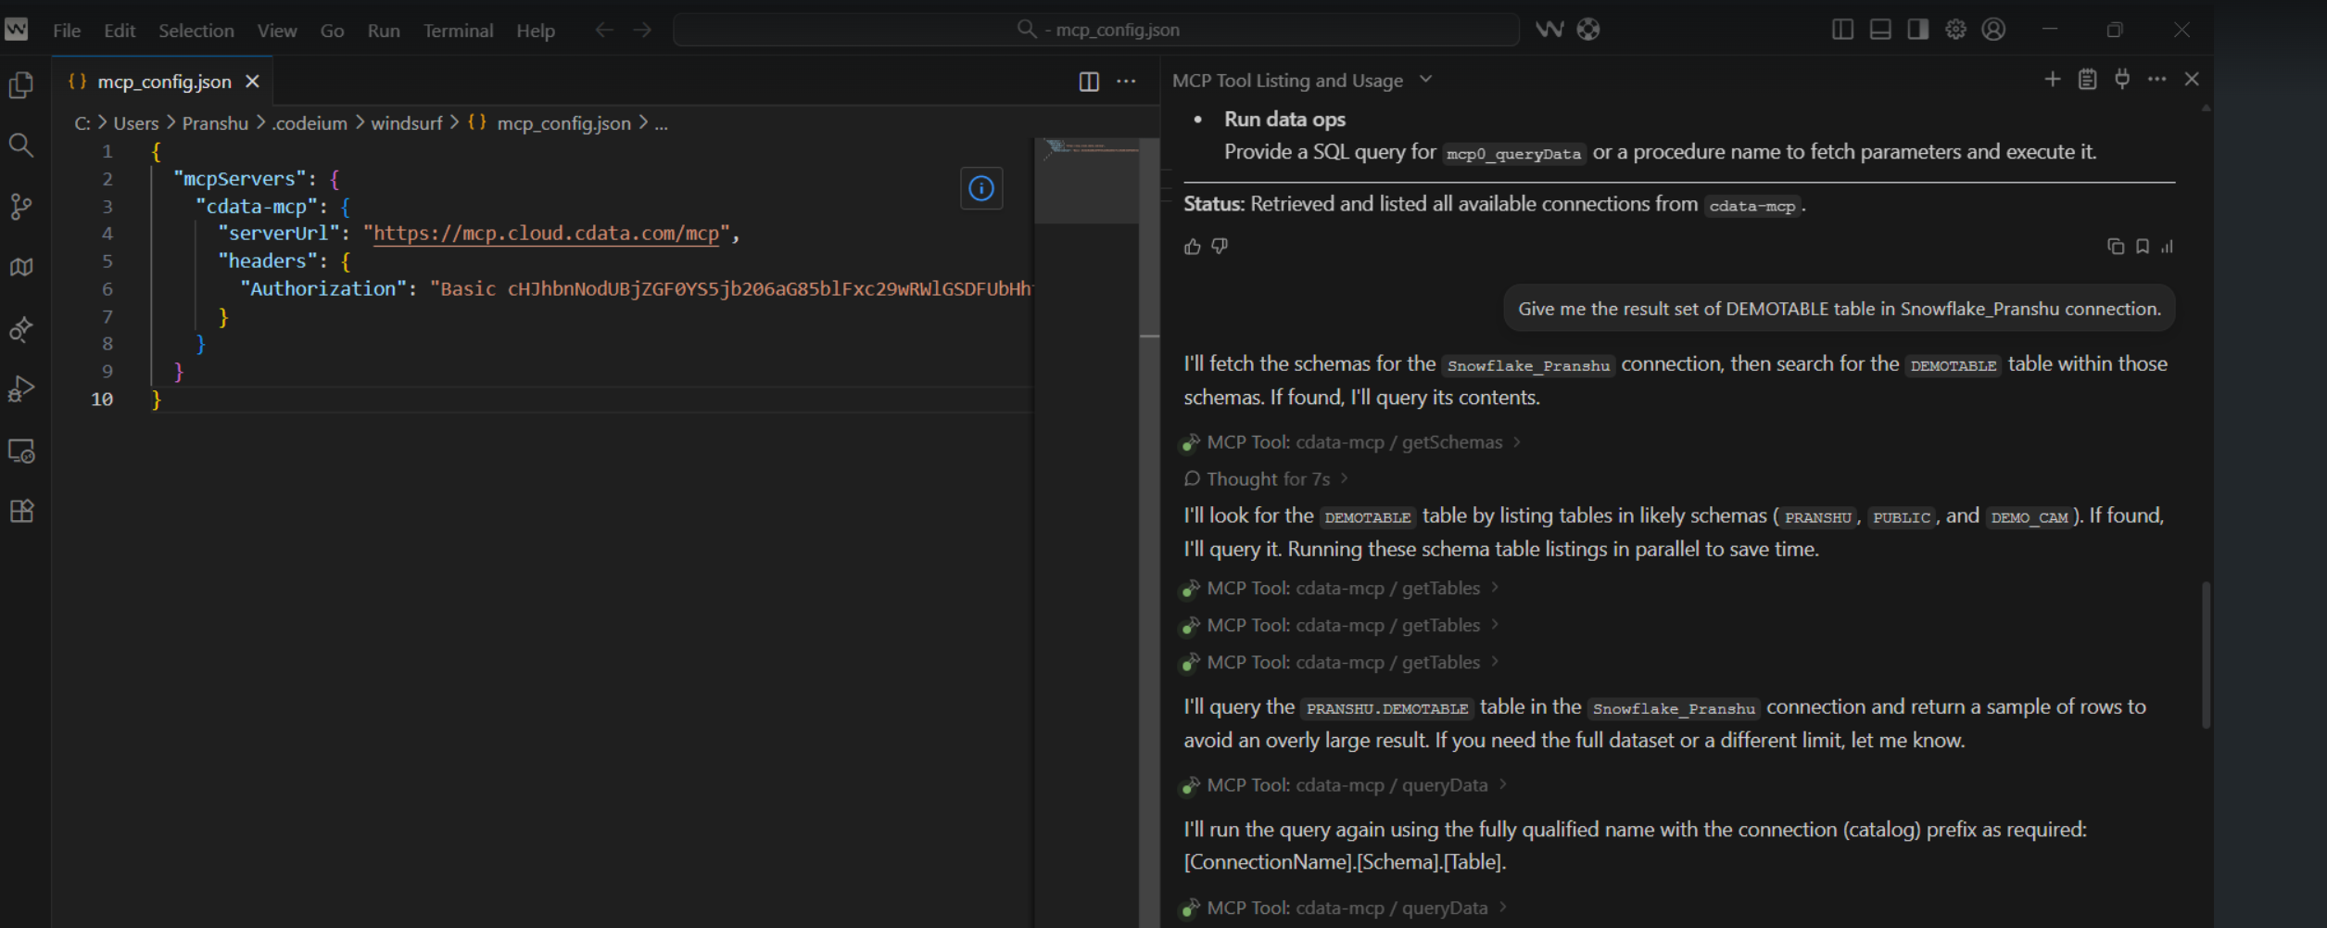
Task: Open the Explorer view in activity bar
Action: click(x=20, y=85)
